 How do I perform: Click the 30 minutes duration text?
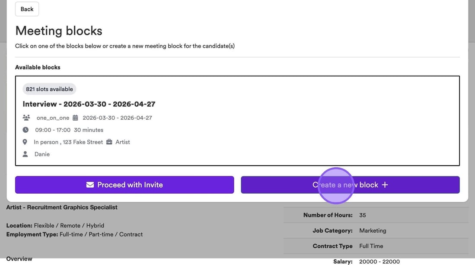tap(89, 130)
